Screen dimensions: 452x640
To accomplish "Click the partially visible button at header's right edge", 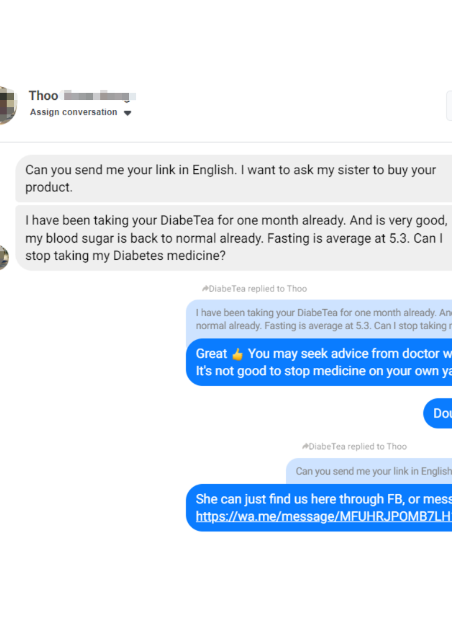I will tap(449, 106).
